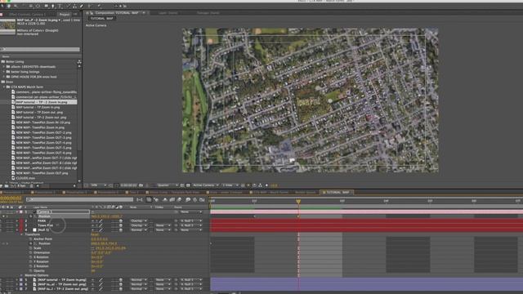Viewport: 523px width, 294px height.
Task: Select the Composition TUTORIAL MAP viewer tab
Action: [x=117, y=13]
